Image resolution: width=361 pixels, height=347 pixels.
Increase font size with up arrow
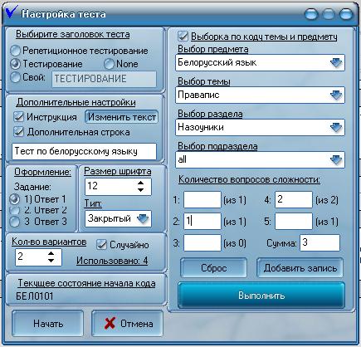pos(140,183)
